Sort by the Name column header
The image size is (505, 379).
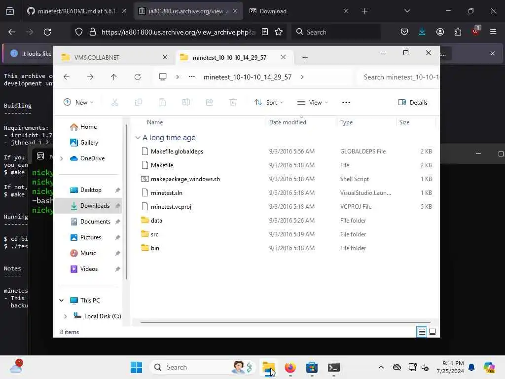pos(155,122)
